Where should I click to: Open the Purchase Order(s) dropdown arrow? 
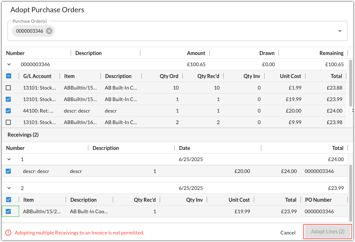[340, 31]
